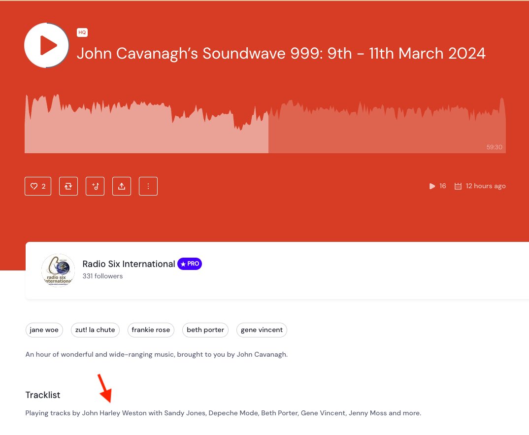
Task: Play the Soundwave 999 show
Action: point(47,45)
